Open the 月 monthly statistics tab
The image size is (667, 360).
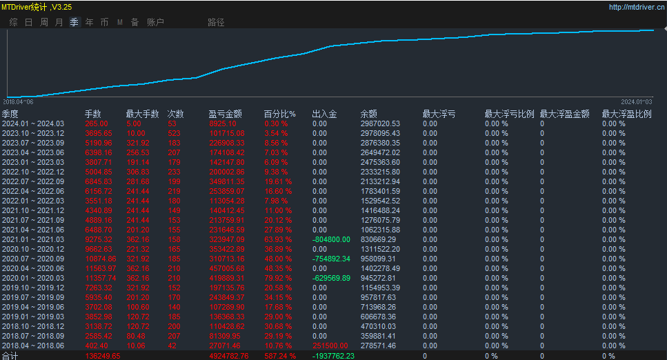click(x=59, y=22)
